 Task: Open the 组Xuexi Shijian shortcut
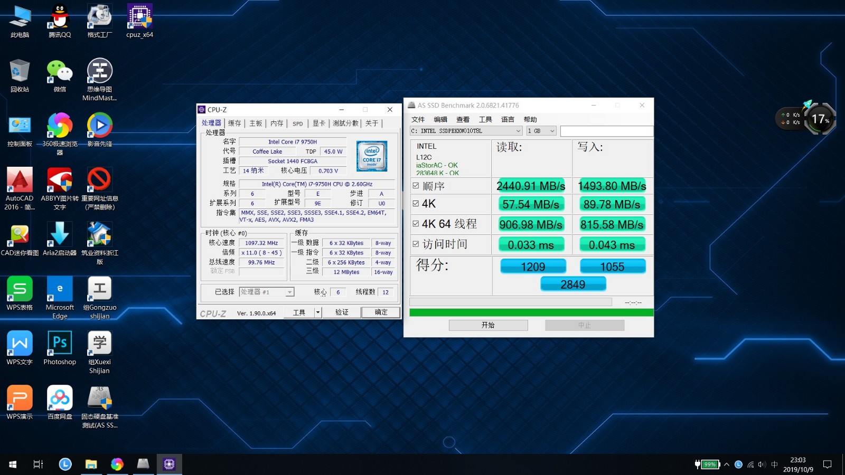click(100, 353)
